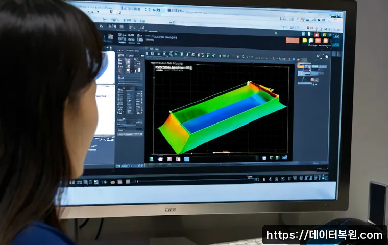Click the teal icon first in the viewport's bottom bar
Screen dimensions: 388x245
coord(151,159)
